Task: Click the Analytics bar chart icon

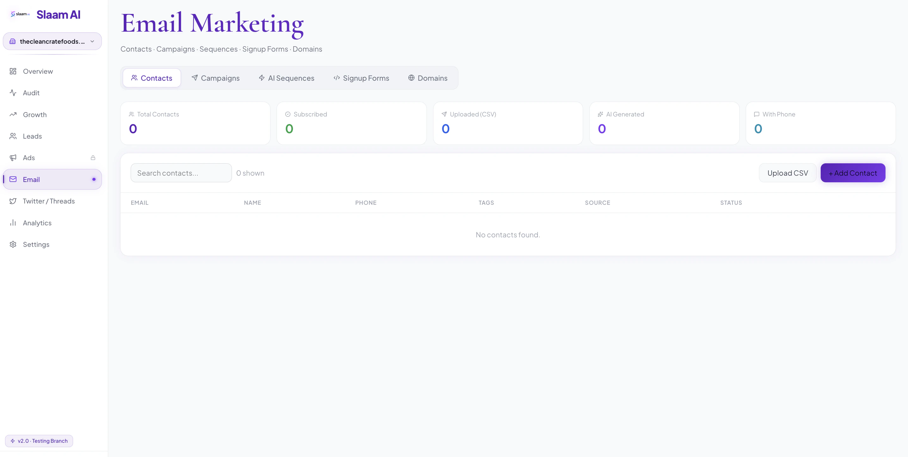Action: tap(13, 223)
